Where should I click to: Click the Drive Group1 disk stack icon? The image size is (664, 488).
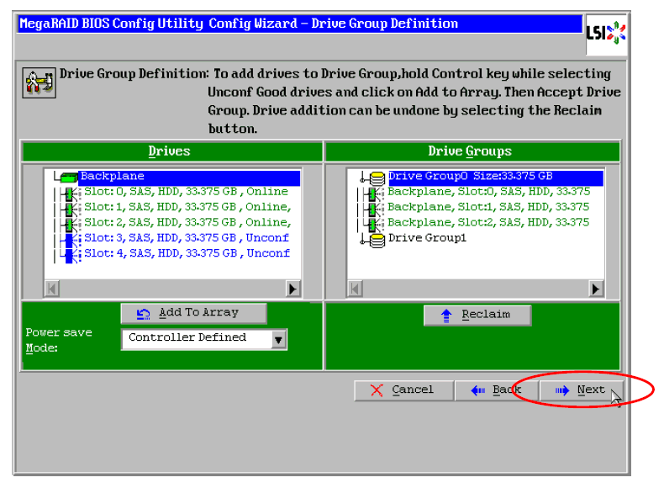pos(377,240)
